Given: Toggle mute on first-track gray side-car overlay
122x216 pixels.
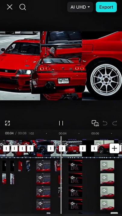Looking at the screenshot, I should (105, 164).
